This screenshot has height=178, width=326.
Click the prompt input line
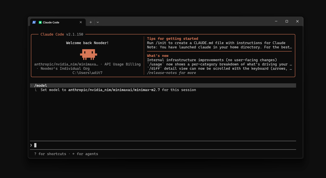(163, 145)
